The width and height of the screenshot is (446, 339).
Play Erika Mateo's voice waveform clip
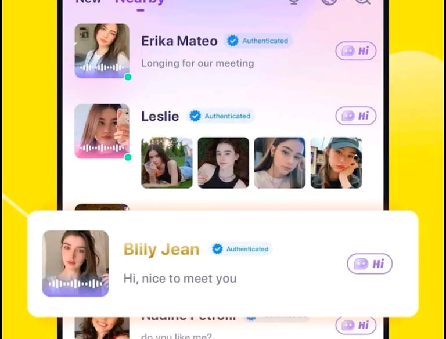[102, 68]
